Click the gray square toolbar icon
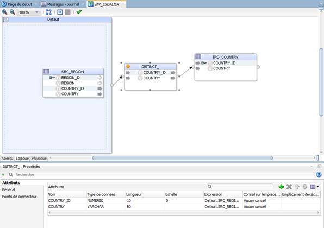324x228 pixels. (x=68, y=12)
